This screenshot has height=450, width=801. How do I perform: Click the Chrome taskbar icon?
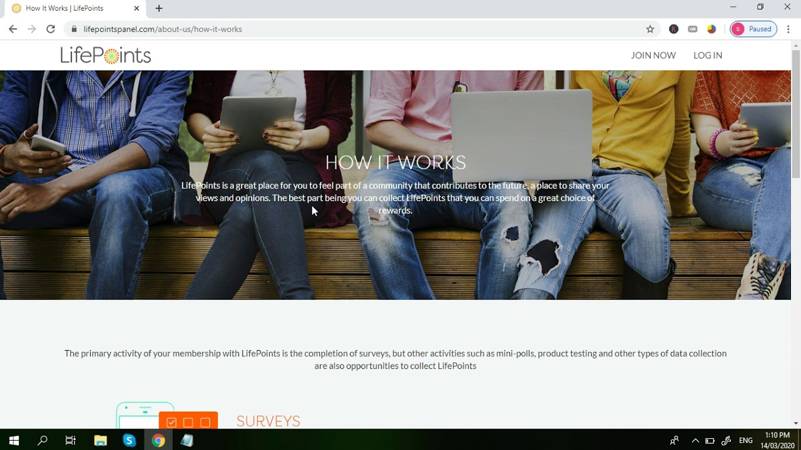tap(158, 440)
